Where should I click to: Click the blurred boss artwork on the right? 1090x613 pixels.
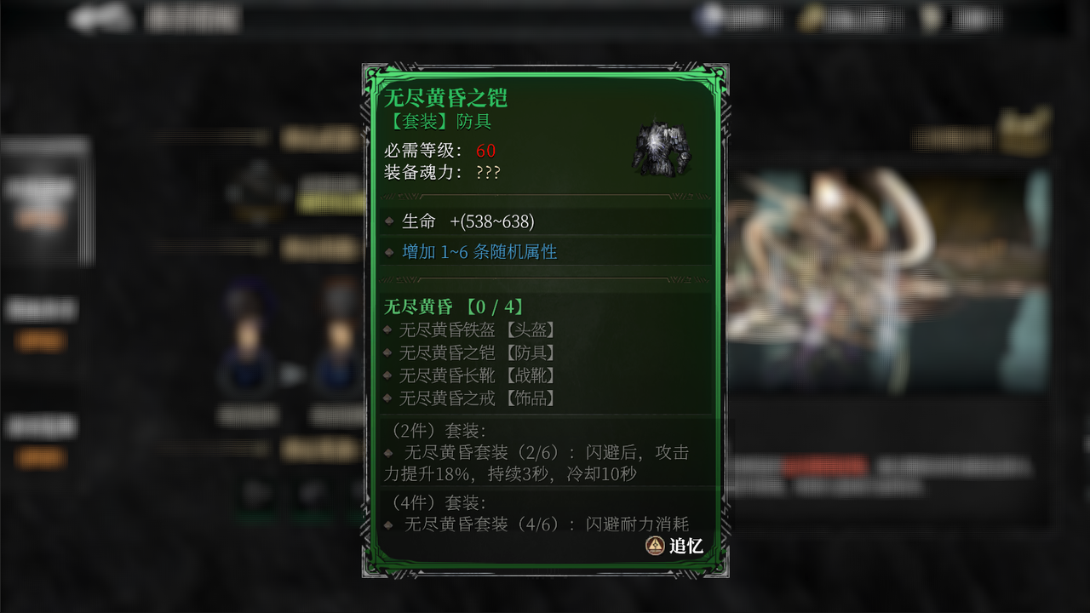pyautogui.click(x=886, y=281)
